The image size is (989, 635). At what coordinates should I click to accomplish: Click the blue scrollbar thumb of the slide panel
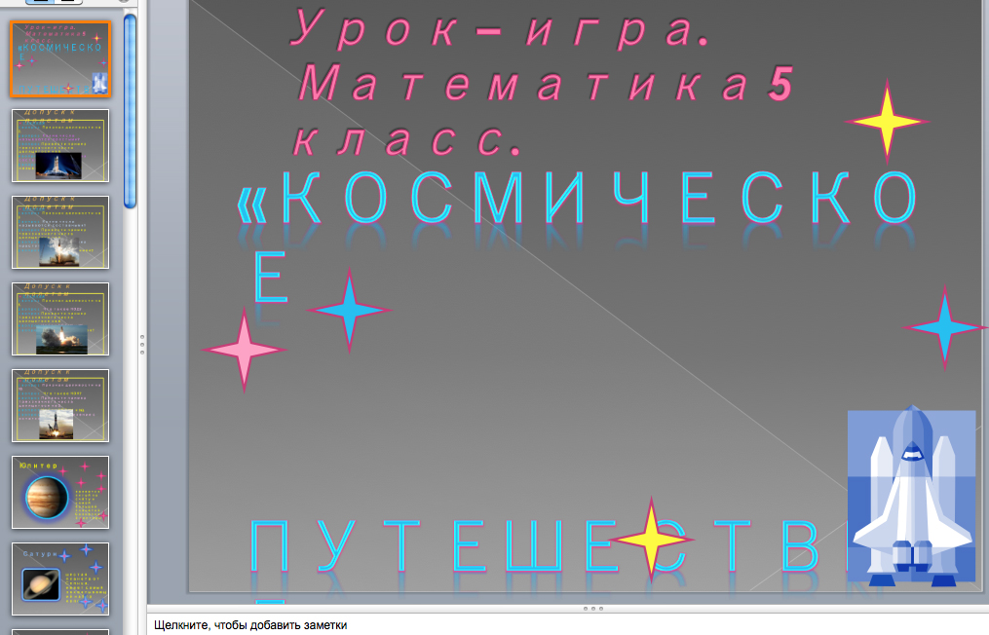(130, 111)
